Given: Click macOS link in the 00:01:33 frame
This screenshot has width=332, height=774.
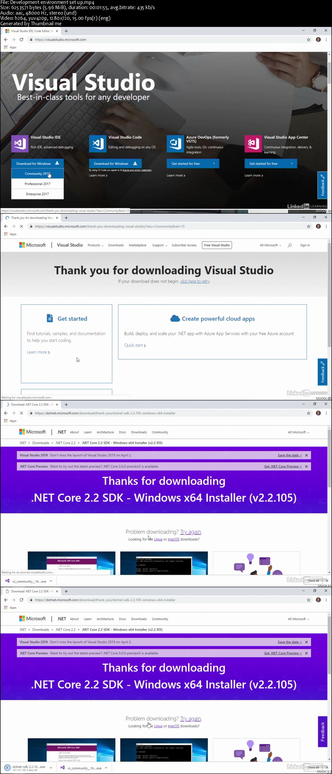Looking at the screenshot, I should click(x=173, y=726).
